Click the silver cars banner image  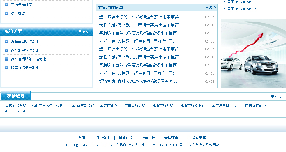point(253,54)
